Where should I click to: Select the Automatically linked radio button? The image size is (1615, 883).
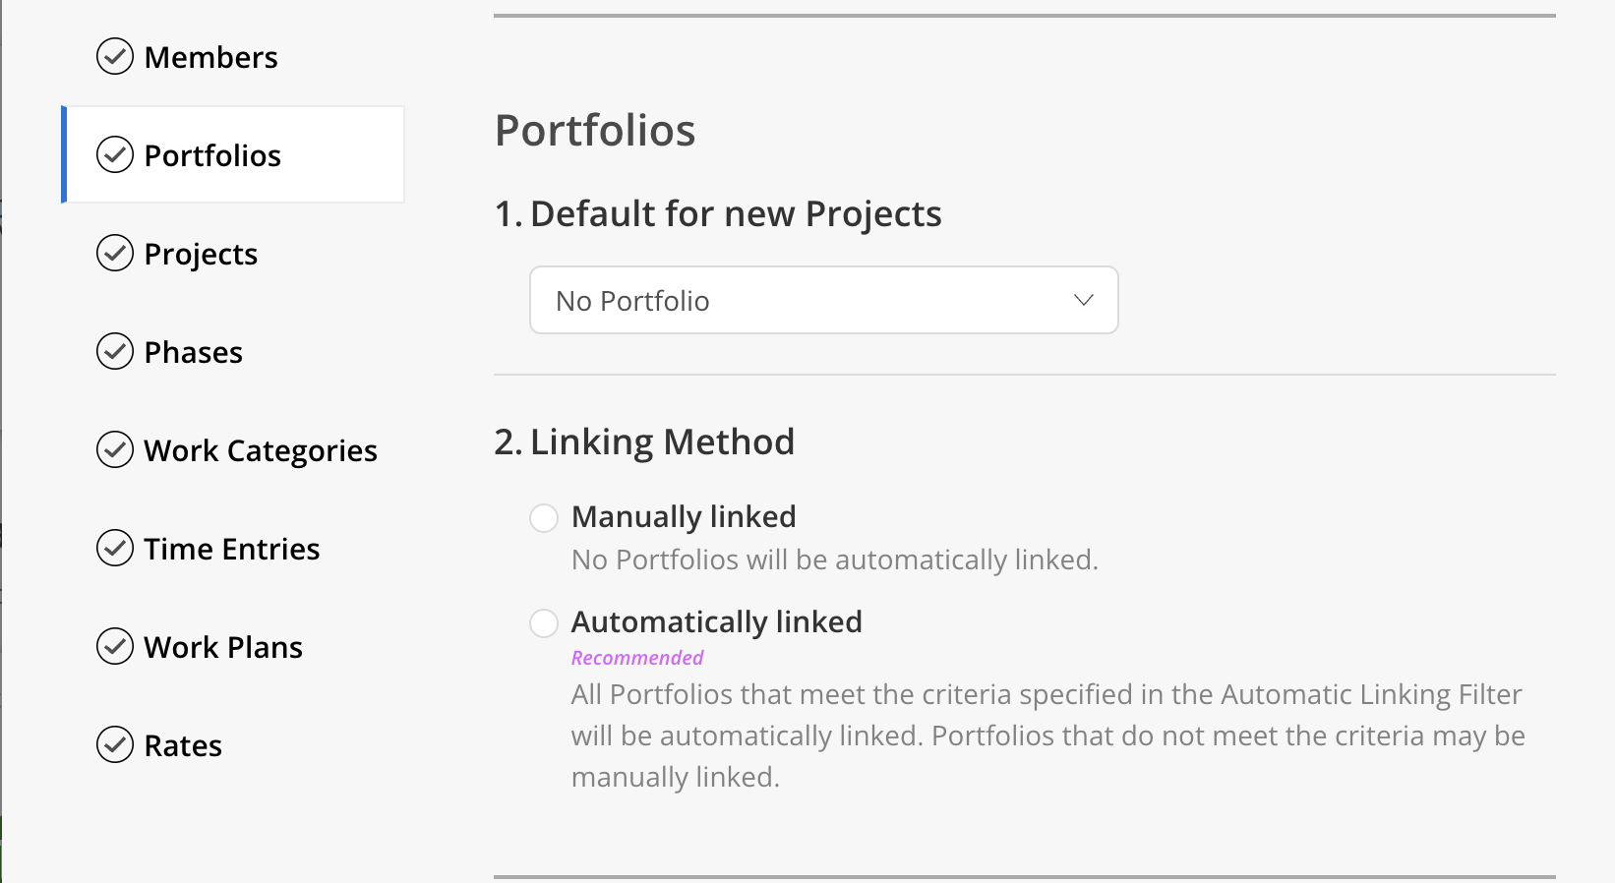544,622
